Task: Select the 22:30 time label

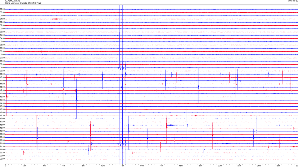Action: [x=2, y=153]
